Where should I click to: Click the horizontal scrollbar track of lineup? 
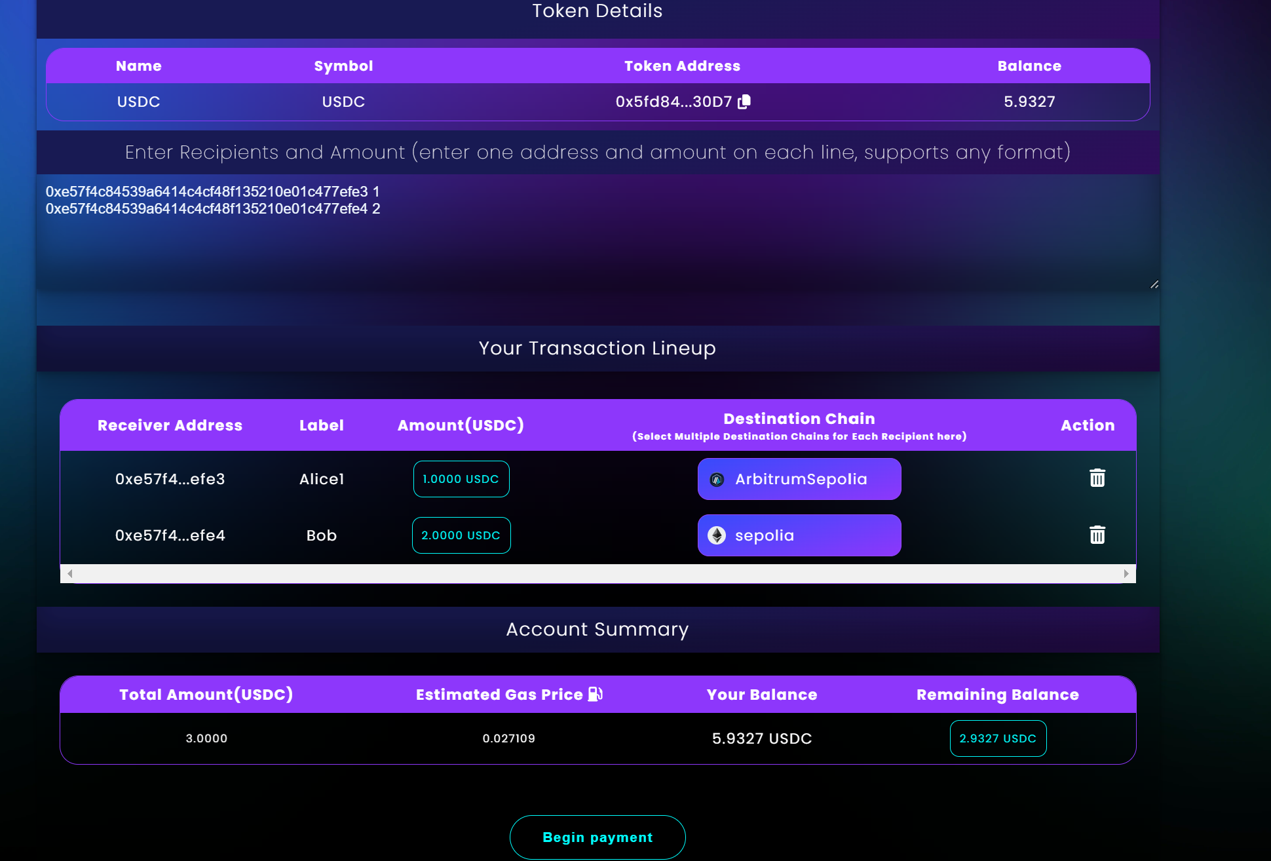(x=598, y=573)
